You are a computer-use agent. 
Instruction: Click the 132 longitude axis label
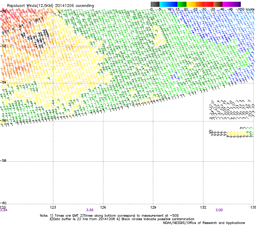point(203,207)
